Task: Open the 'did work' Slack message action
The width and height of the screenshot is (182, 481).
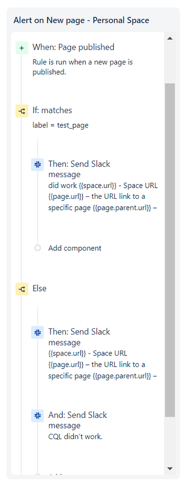Action: (x=103, y=185)
